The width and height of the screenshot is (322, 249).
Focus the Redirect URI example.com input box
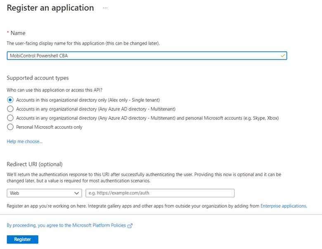pos(160,193)
